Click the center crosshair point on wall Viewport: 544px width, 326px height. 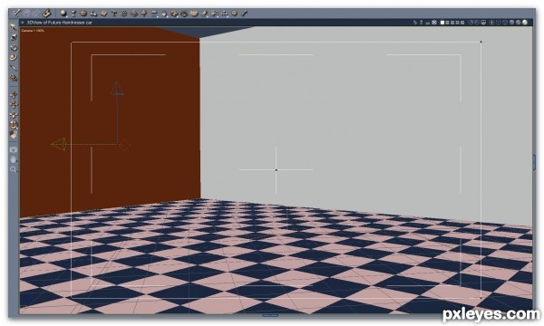point(277,169)
